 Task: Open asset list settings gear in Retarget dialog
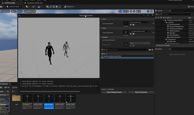[x=152, y=50]
